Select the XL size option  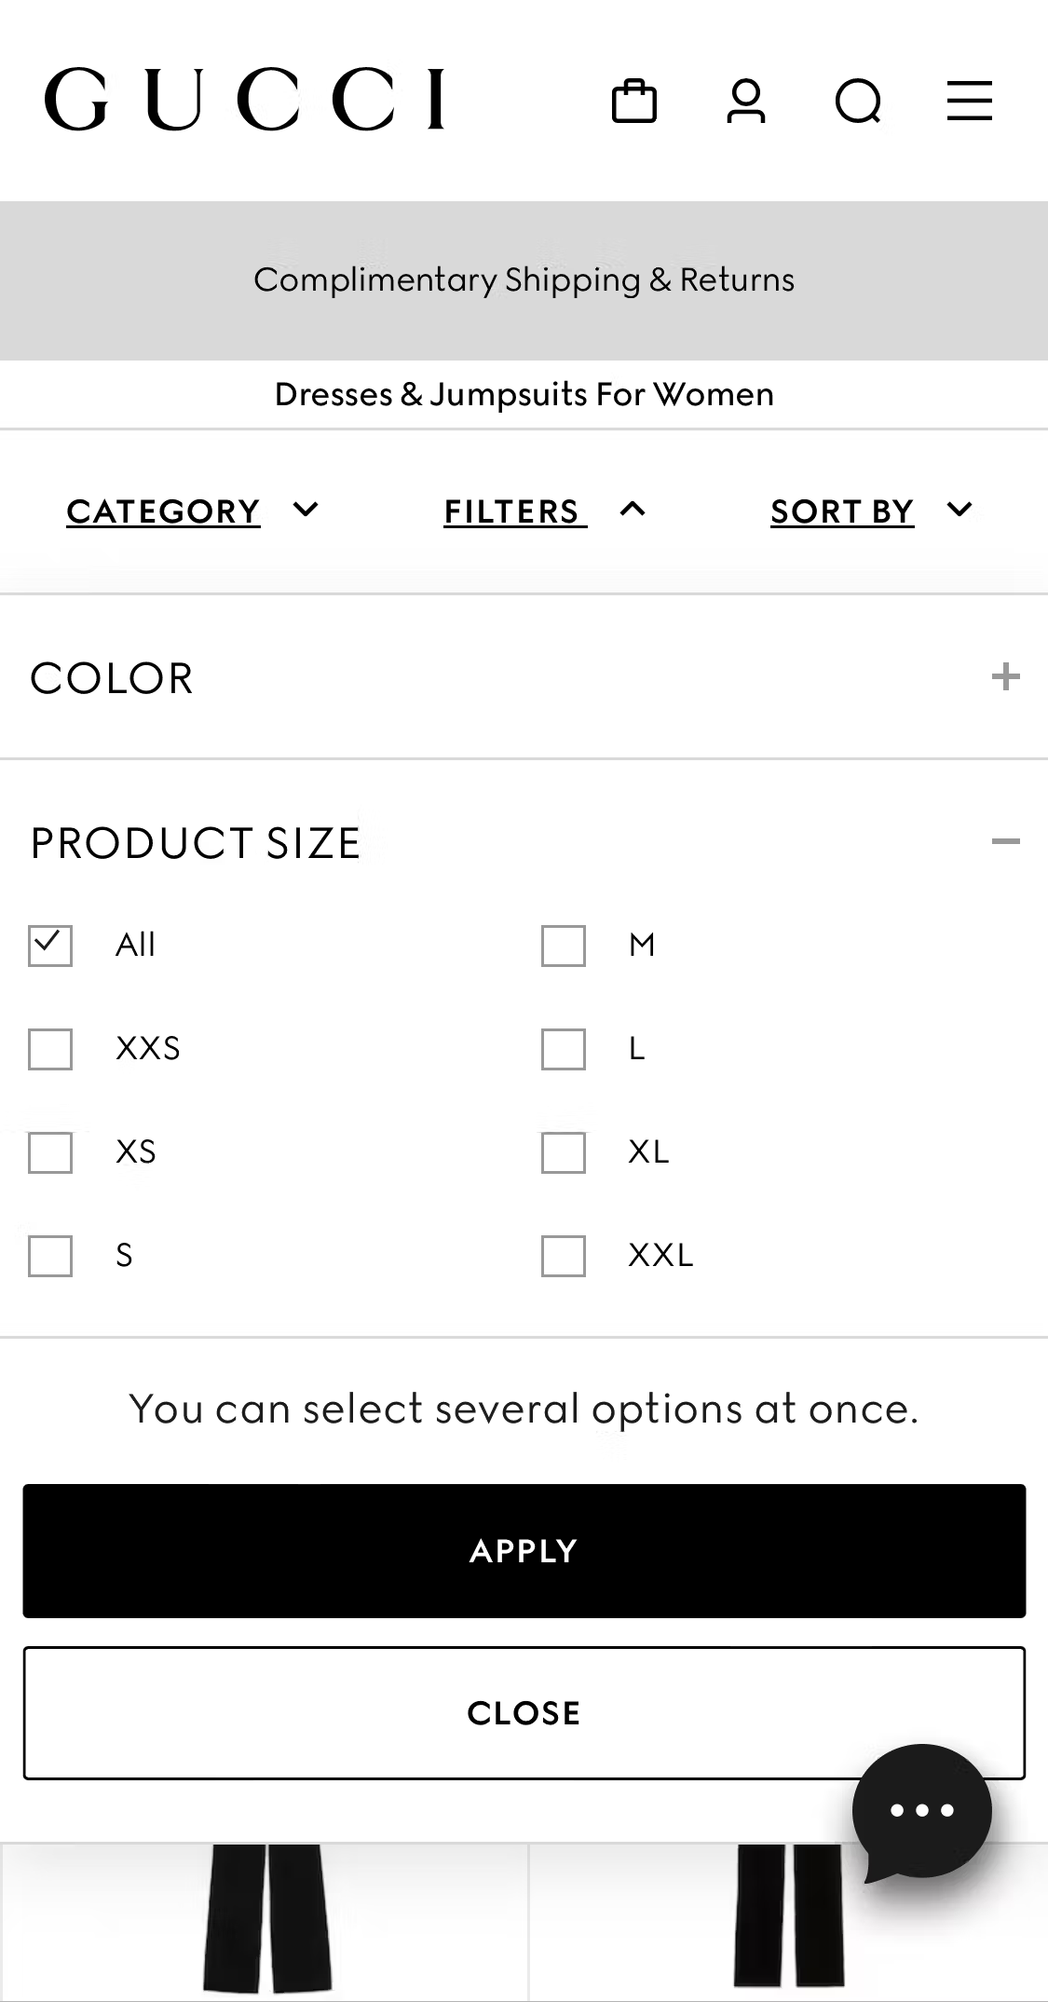pos(563,1154)
